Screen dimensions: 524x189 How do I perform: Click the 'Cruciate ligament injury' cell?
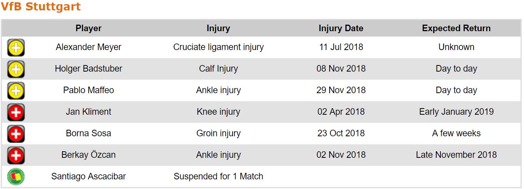point(218,47)
